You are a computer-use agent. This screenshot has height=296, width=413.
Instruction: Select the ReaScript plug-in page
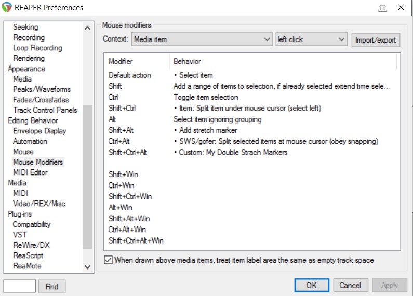(x=28, y=255)
